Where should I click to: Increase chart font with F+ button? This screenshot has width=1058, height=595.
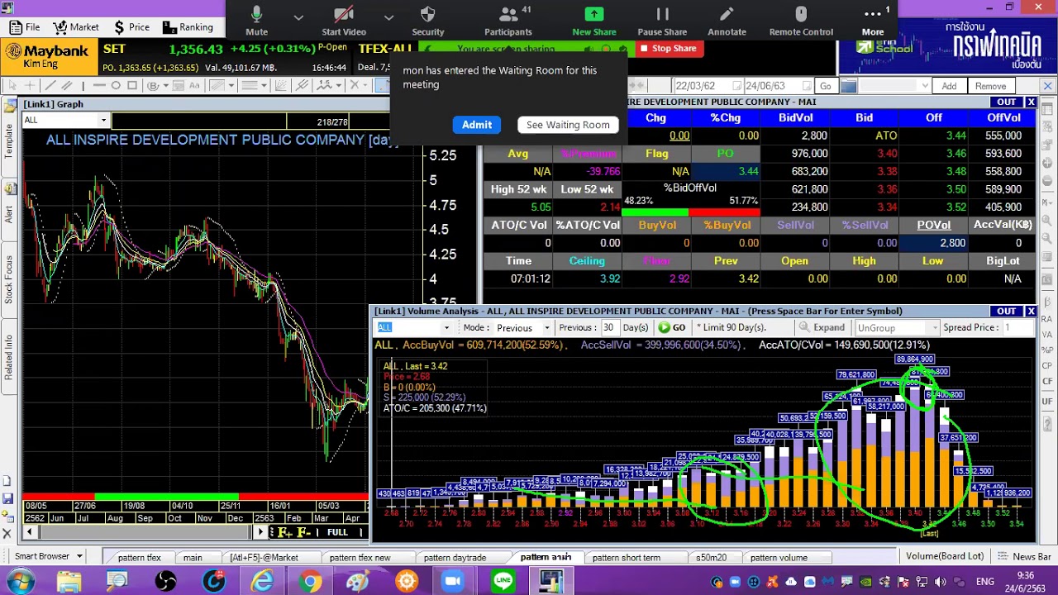286,533
